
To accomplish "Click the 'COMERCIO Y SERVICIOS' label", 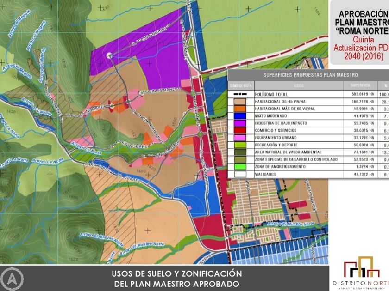I will click(276, 130).
